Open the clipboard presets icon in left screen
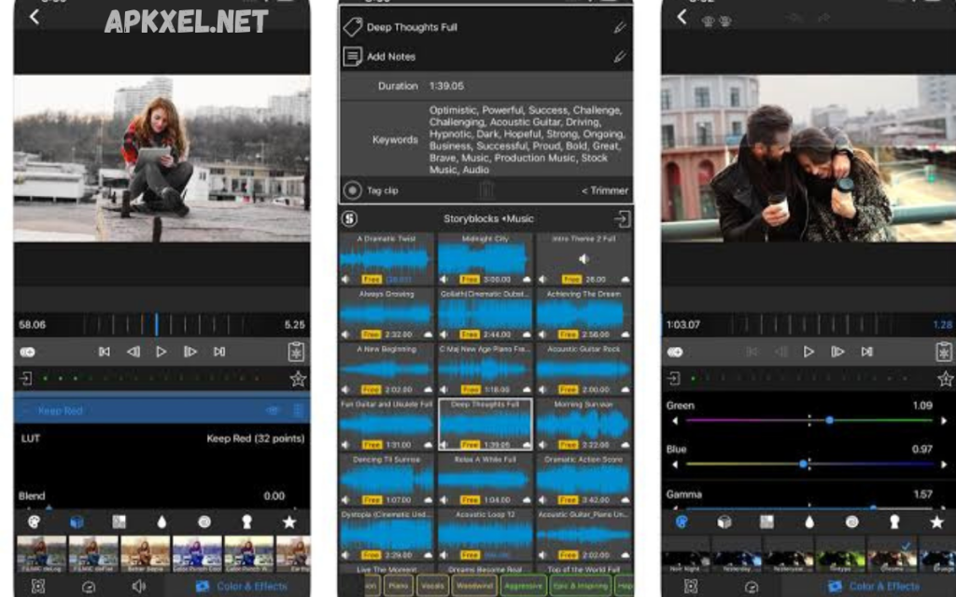 coord(296,352)
